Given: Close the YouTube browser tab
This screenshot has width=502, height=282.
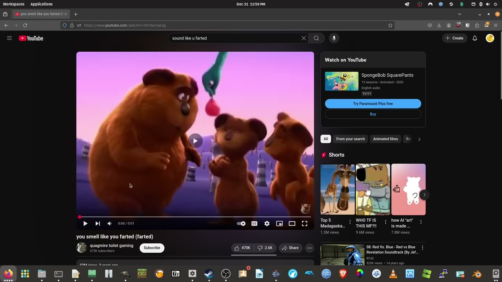Looking at the screenshot, I should 65,14.
